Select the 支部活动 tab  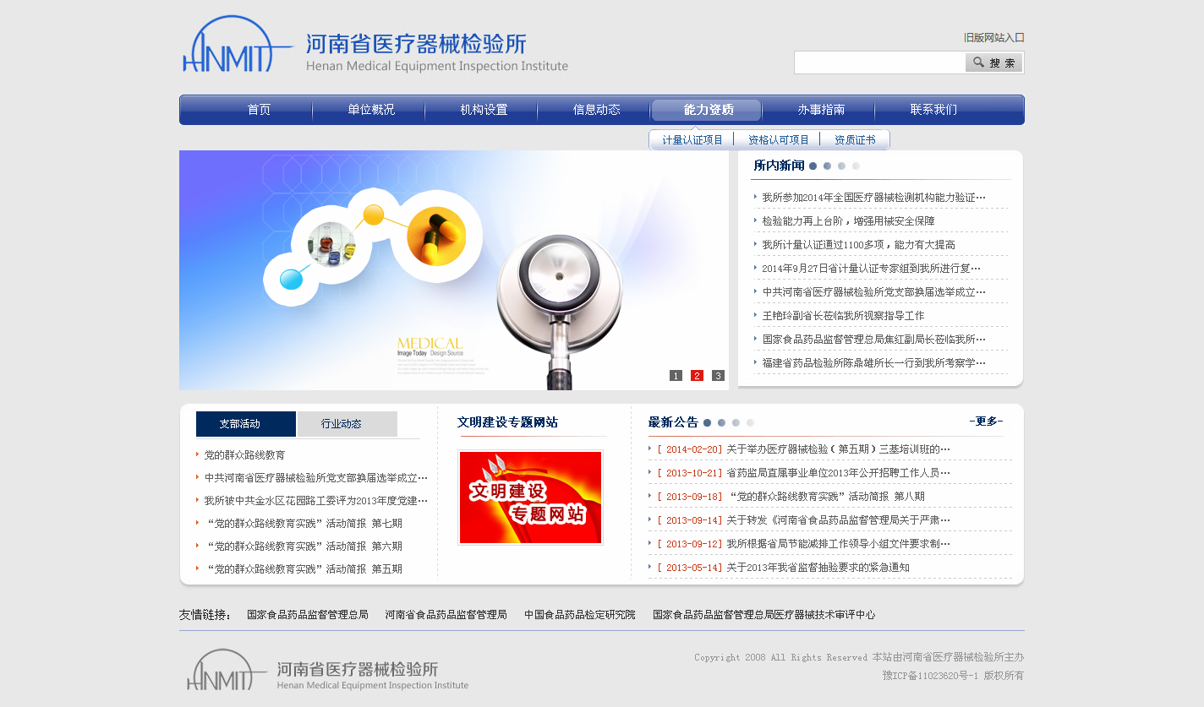pos(245,424)
